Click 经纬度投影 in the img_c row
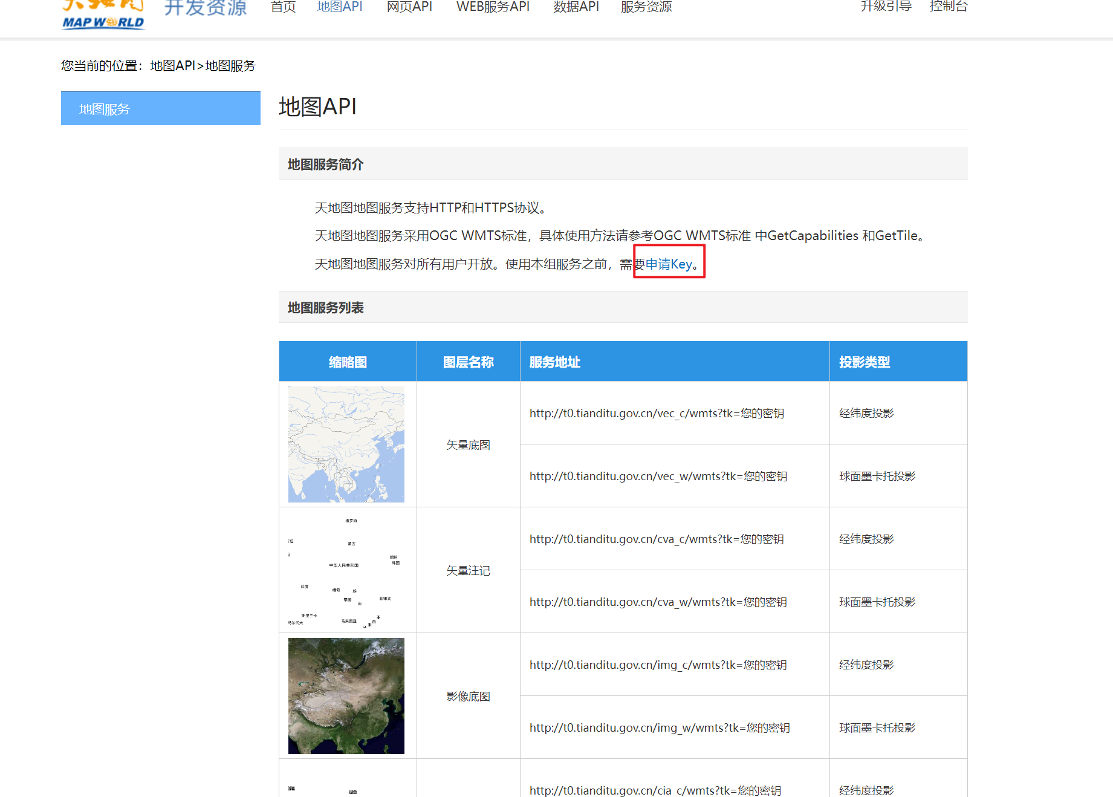The height and width of the screenshot is (797, 1113). click(x=866, y=665)
